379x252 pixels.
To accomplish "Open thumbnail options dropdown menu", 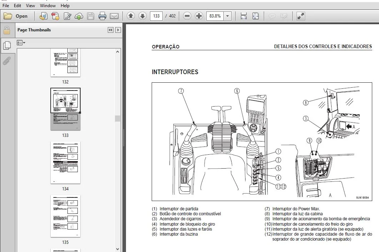I will click(21, 43).
